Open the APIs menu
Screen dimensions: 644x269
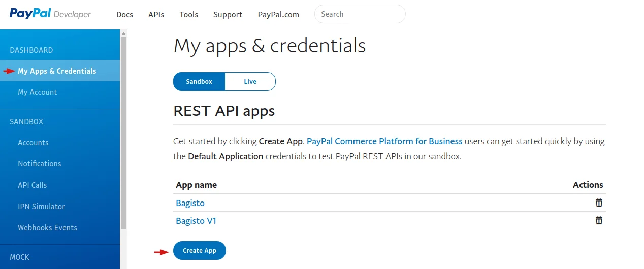click(x=156, y=14)
